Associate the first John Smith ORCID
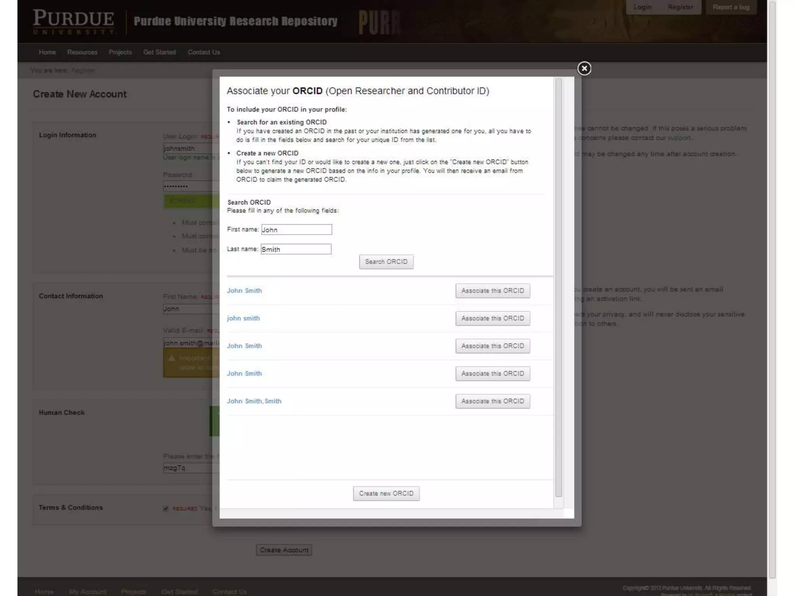Image resolution: width=795 pixels, height=596 pixels. point(492,291)
